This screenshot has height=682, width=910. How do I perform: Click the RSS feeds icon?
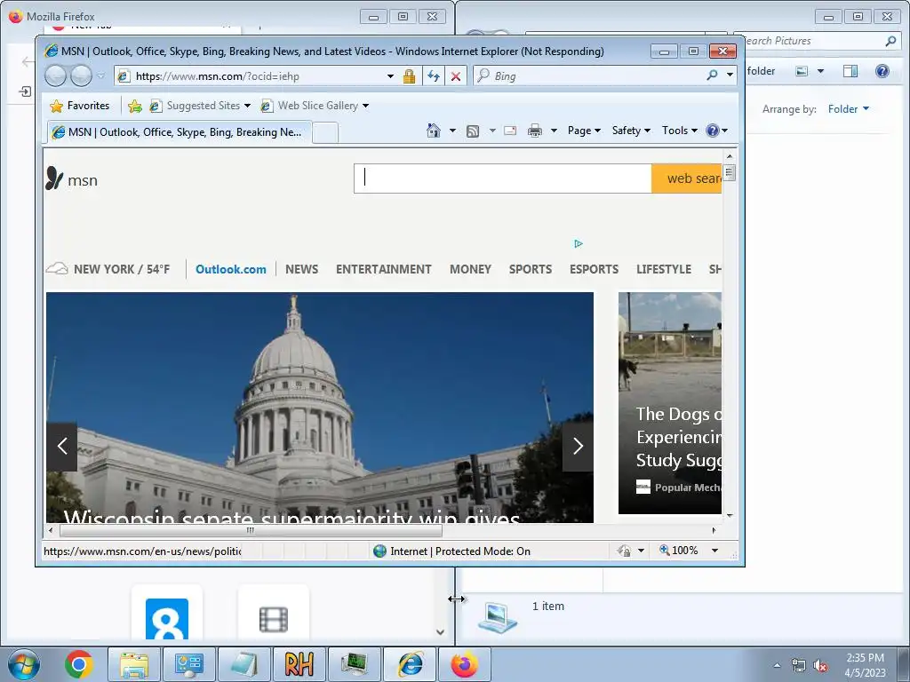pos(473,131)
